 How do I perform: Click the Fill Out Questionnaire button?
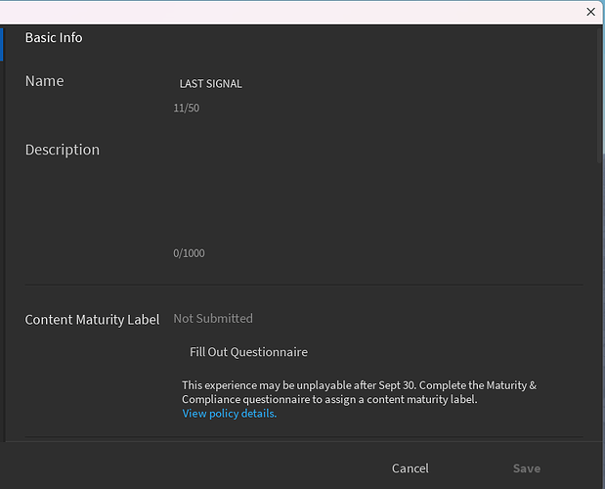pos(248,352)
